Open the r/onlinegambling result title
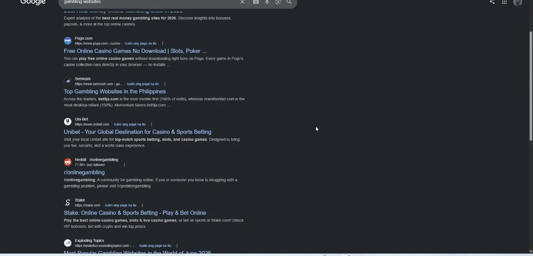 pos(84,172)
